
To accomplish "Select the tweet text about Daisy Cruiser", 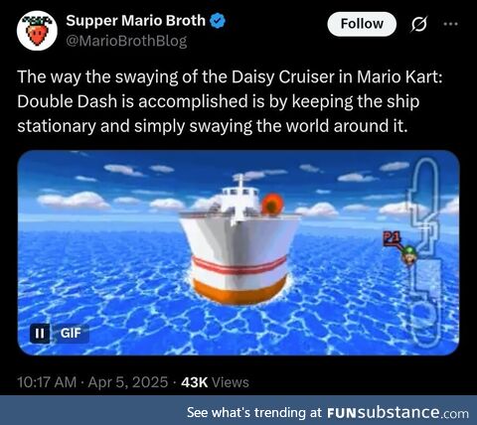I will pos(230,101).
